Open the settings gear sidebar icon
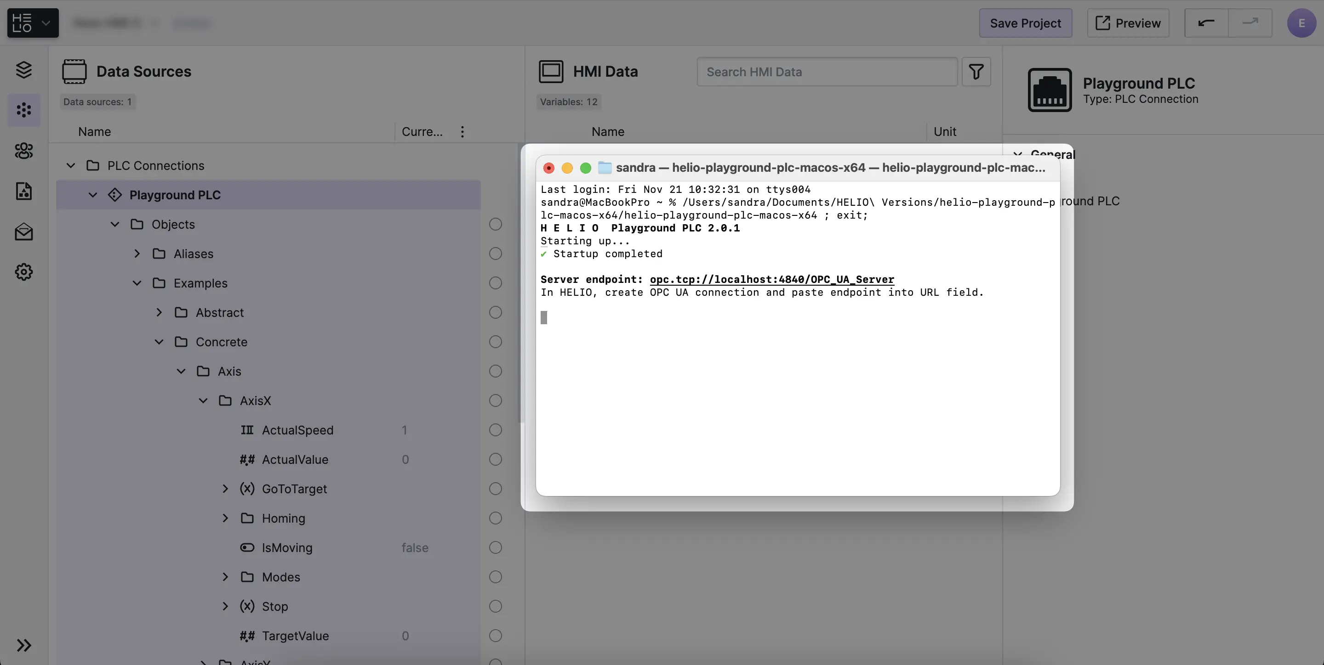 point(23,271)
